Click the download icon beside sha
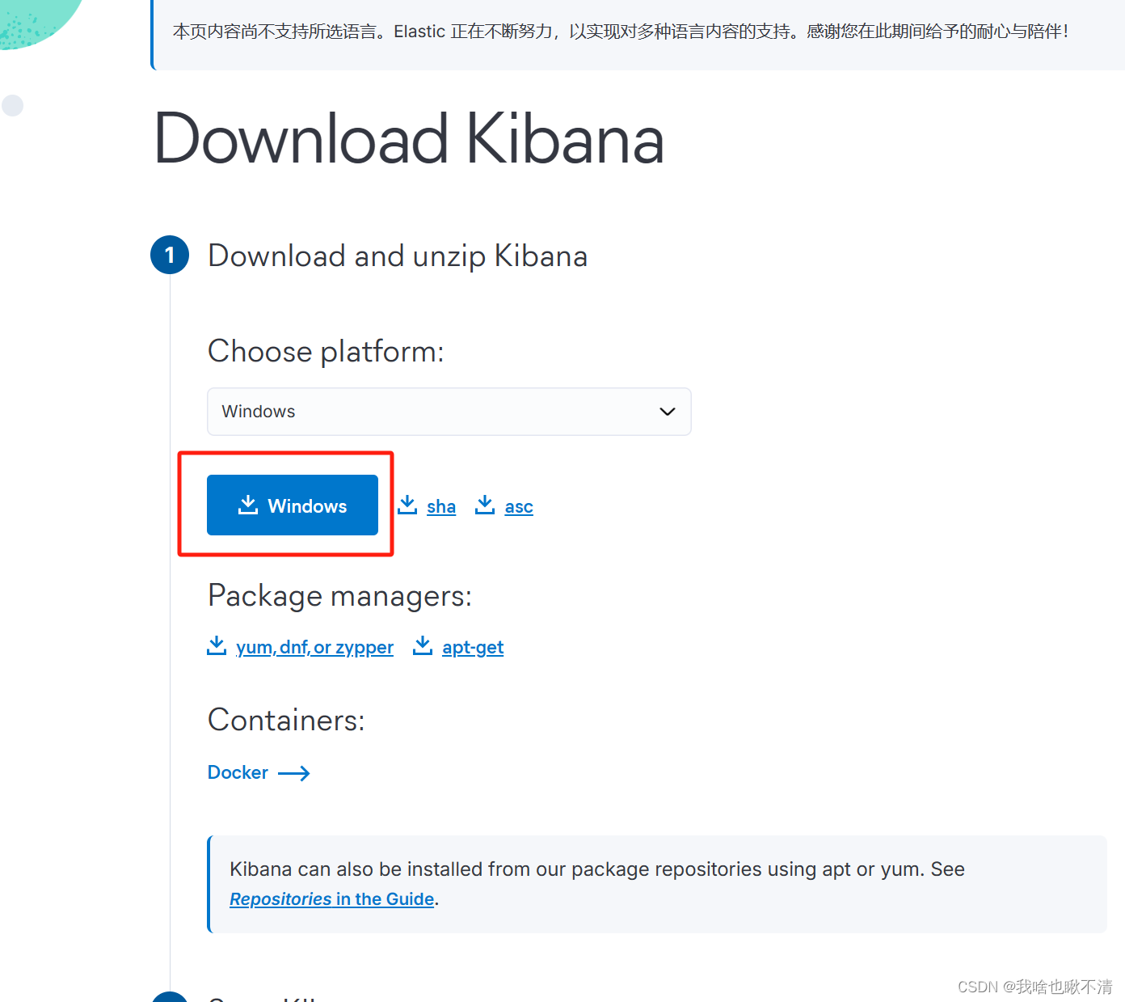Screen dimensions: 1125x1002 point(408,505)
